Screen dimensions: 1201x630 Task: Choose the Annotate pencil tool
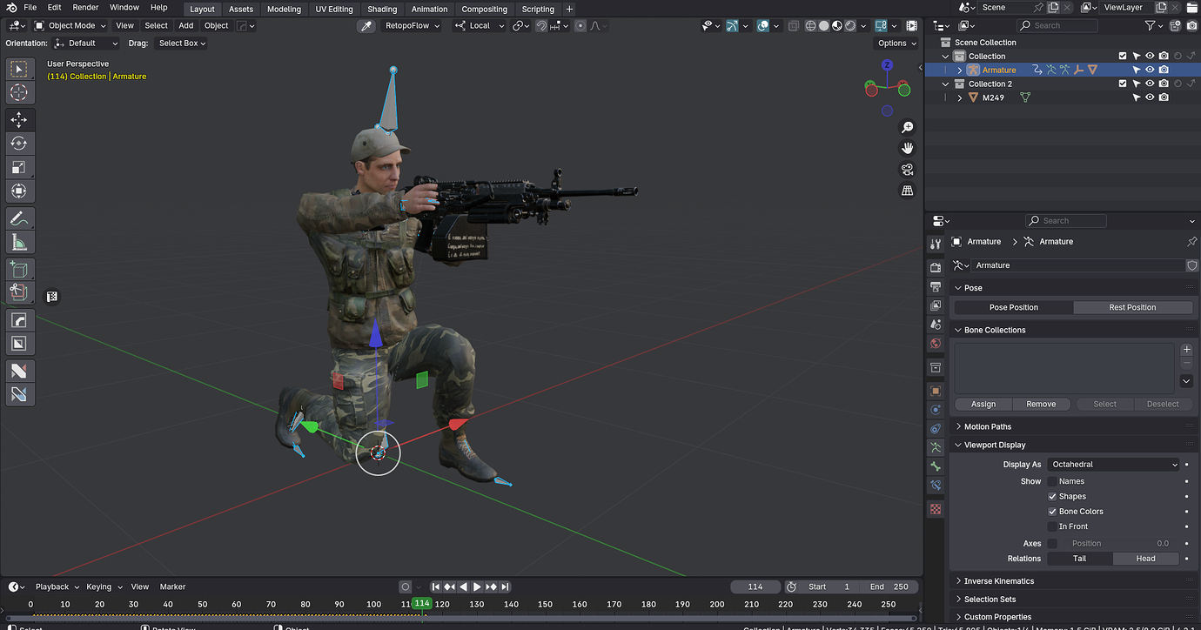click(19, 218)
